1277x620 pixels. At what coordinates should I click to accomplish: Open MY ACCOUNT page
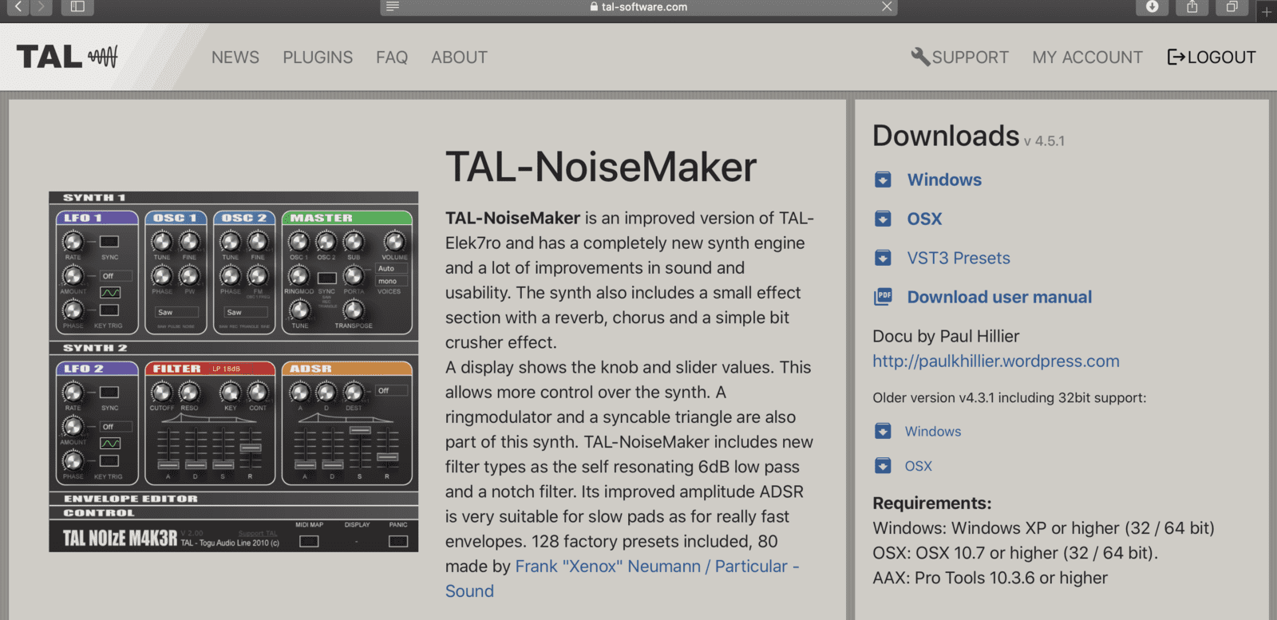[x=1087, y=57]
